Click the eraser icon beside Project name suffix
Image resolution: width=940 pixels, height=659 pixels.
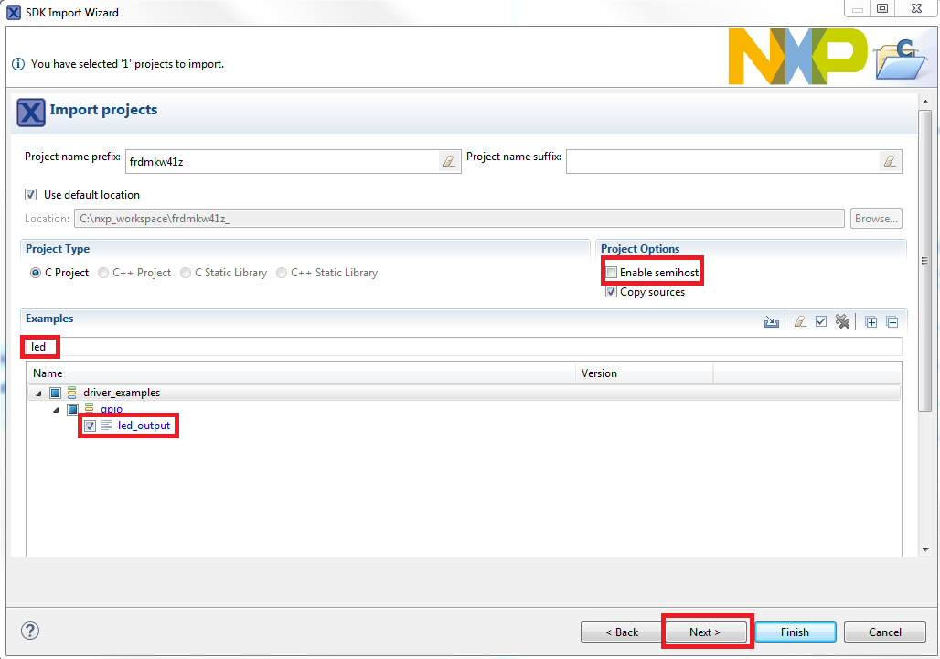pos(889,162)
